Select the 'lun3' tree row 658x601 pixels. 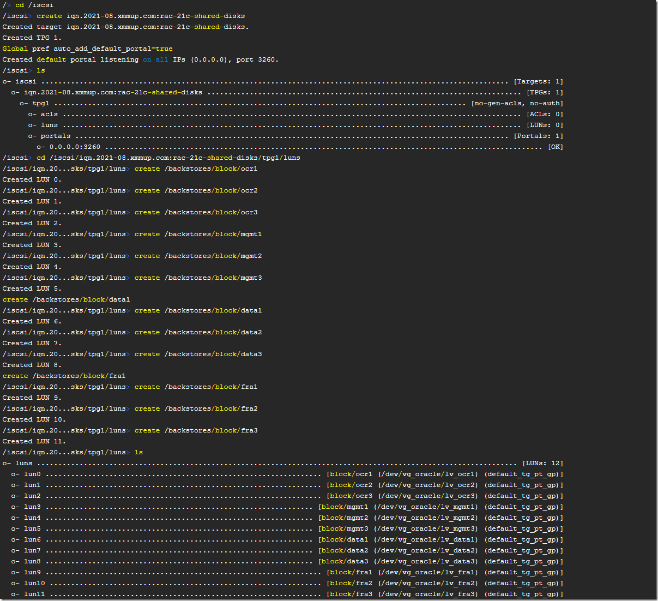[287, 507]
